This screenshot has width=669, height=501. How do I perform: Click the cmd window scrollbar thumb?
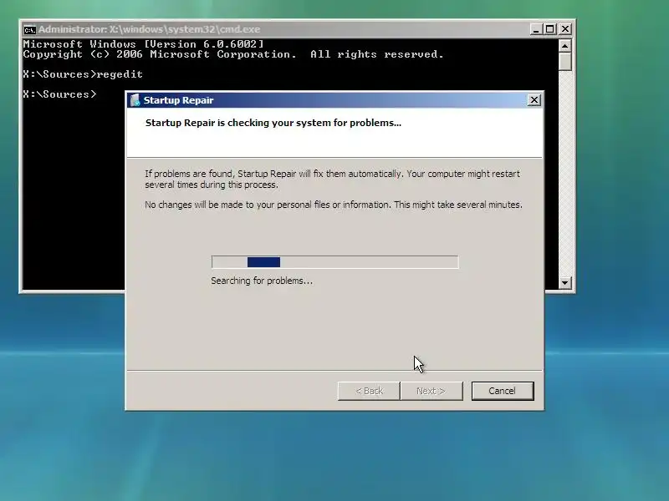pyautogui.click(x=565, y=61)
